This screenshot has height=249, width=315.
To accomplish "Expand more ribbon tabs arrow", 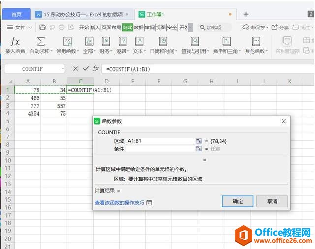I will [190, 28].
